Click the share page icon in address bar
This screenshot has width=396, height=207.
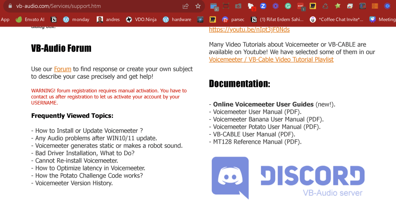(186, 6)
